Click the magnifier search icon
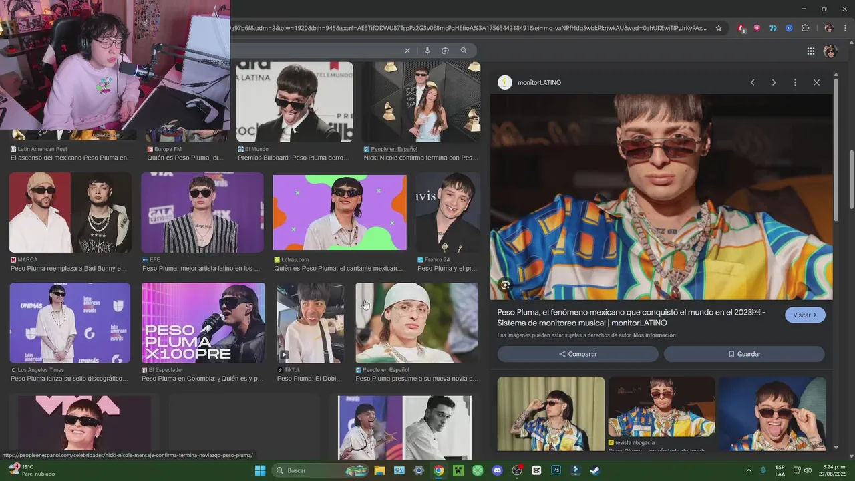The image size is (855, 481). 464,51
